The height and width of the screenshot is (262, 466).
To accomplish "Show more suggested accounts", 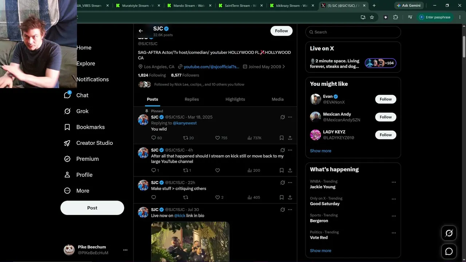I will point(320,151).
